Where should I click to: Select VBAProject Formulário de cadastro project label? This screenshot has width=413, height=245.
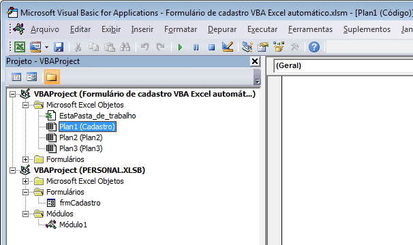point(144,94)
